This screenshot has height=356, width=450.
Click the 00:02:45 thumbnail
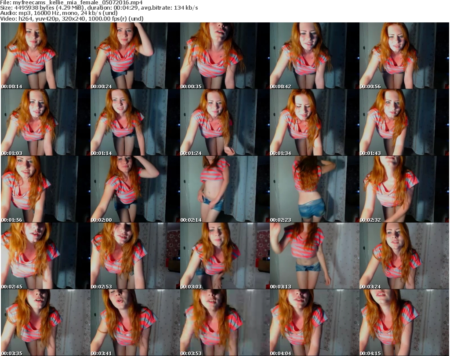click(x=46, y=255)
